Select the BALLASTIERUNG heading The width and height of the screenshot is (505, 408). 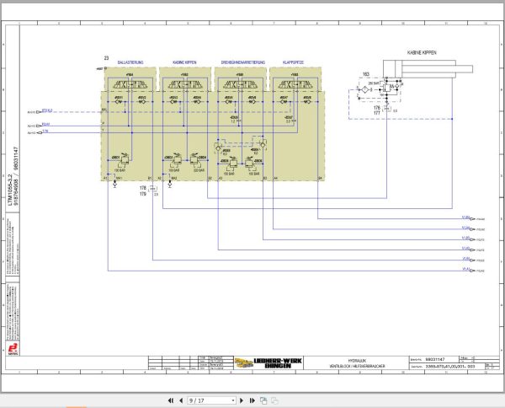click(130, 62)
